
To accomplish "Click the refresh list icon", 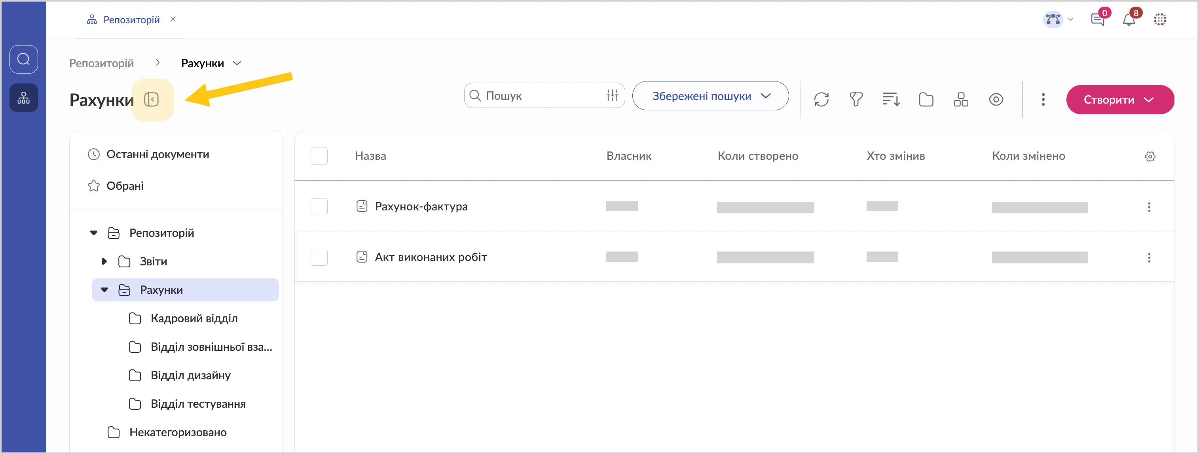I will (821, 100).
